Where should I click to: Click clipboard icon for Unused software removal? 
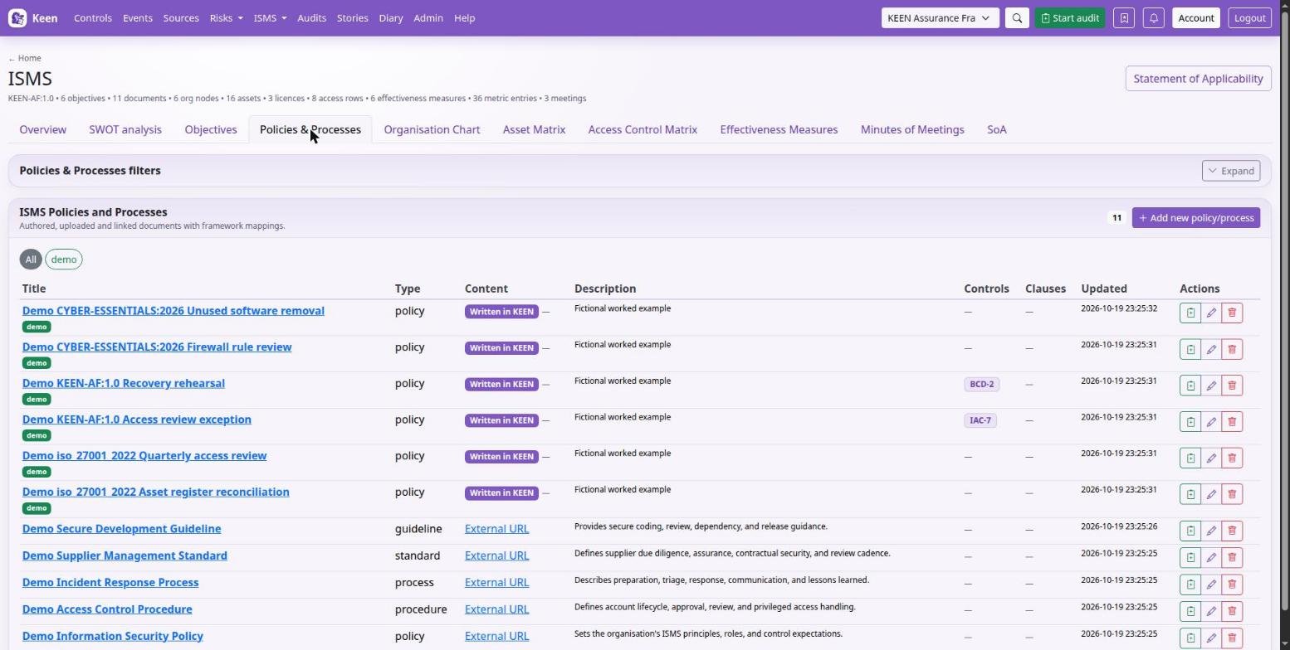coord(1190,313)
